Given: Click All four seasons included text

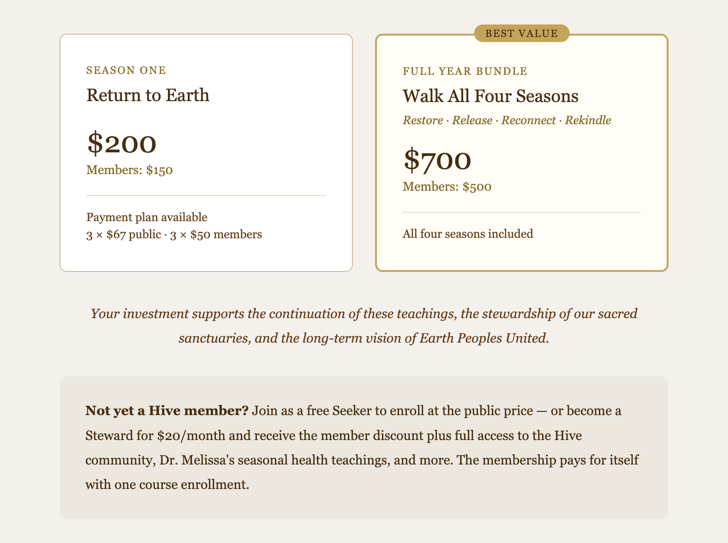Looking at the screenshot, I should (468, 234).
